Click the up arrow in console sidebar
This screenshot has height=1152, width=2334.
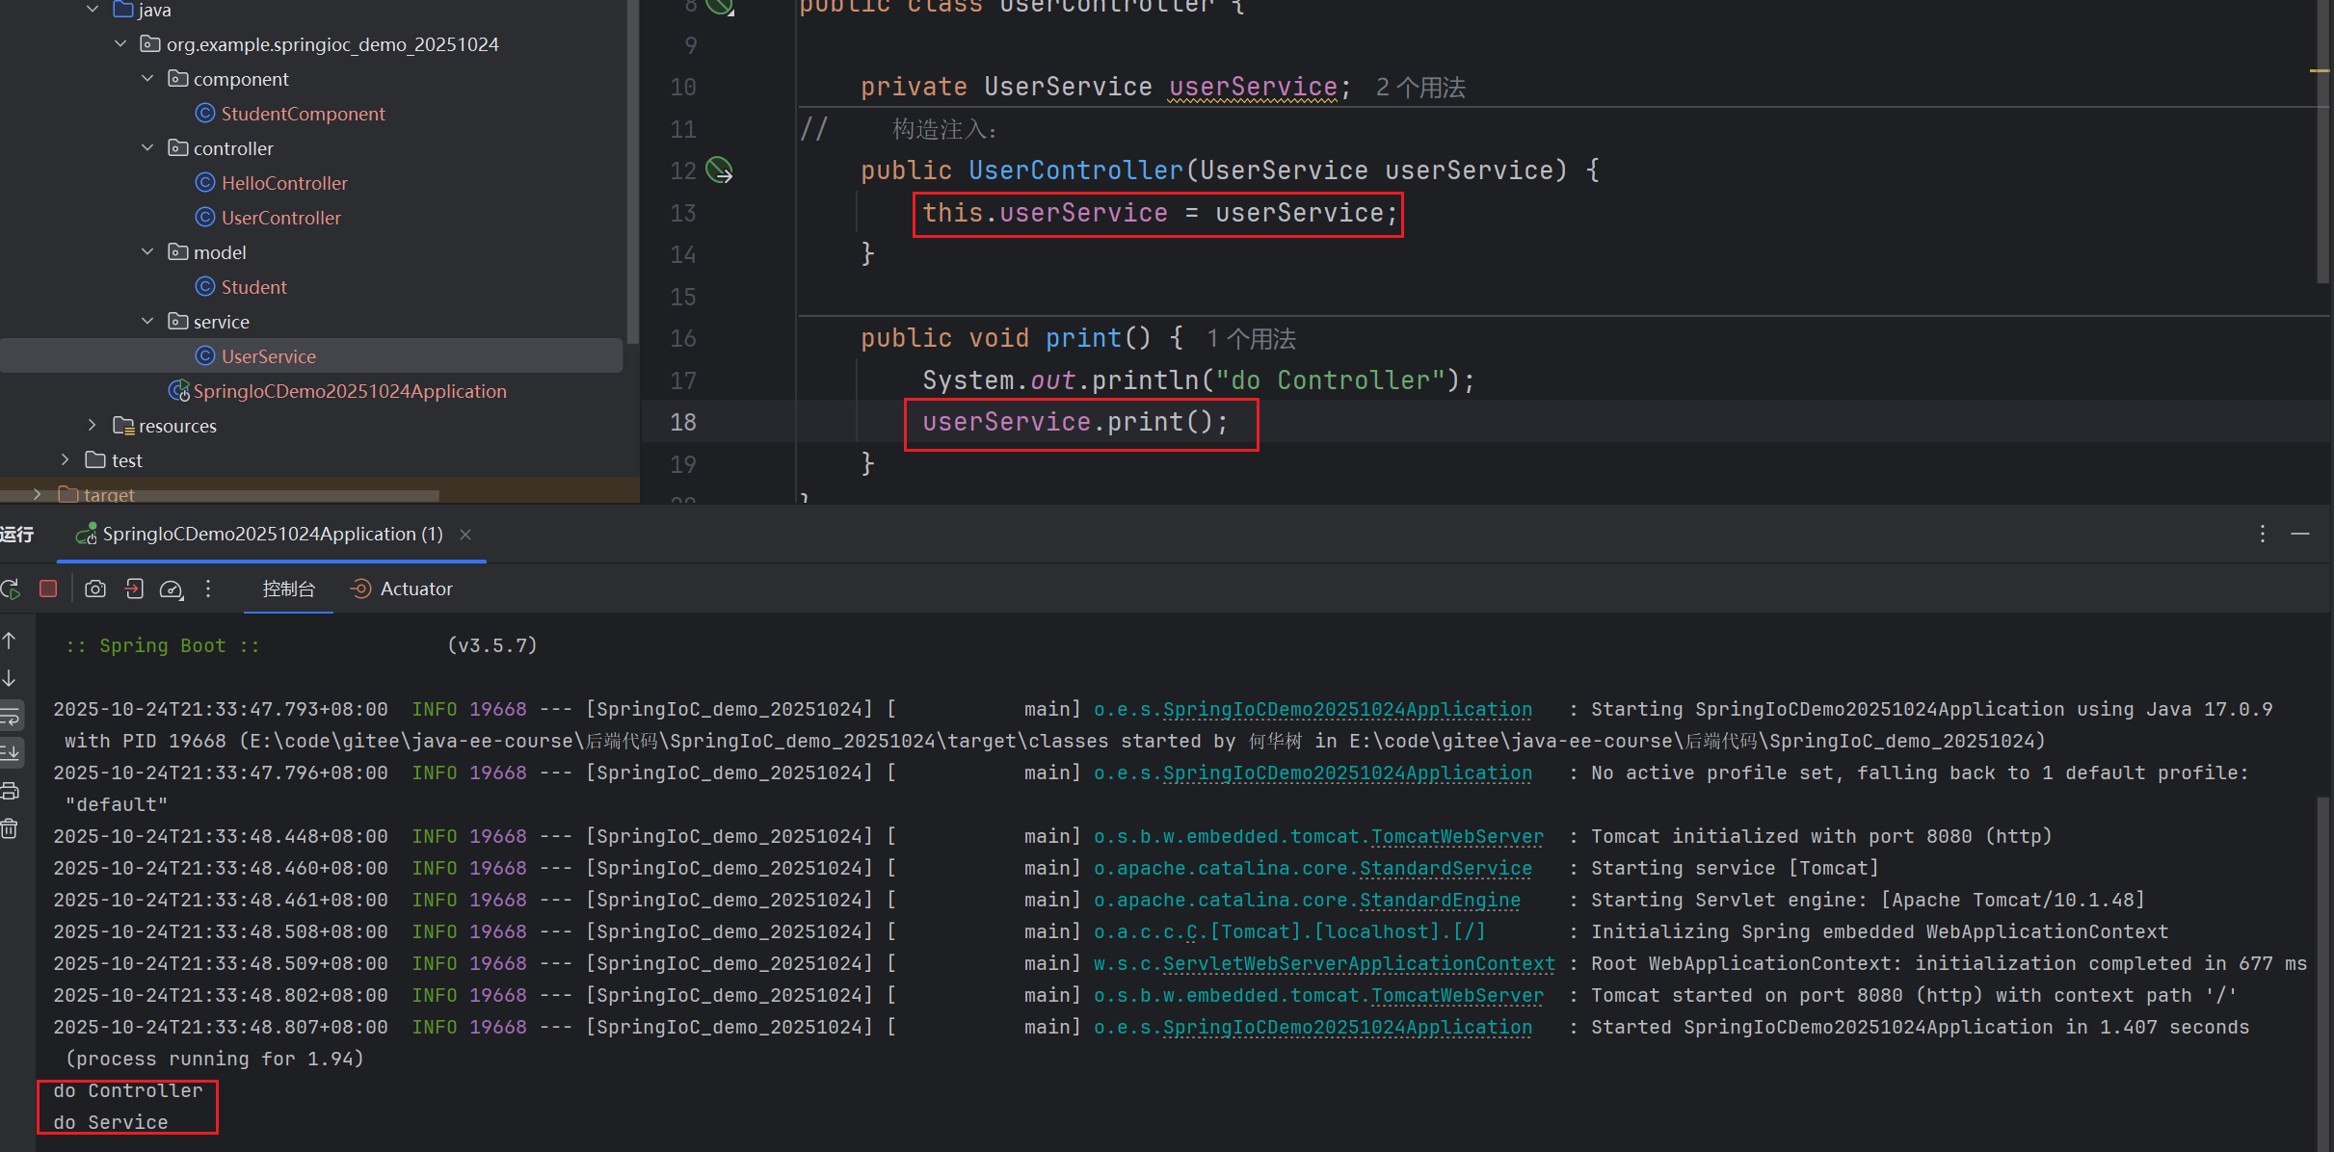point(10,641)
